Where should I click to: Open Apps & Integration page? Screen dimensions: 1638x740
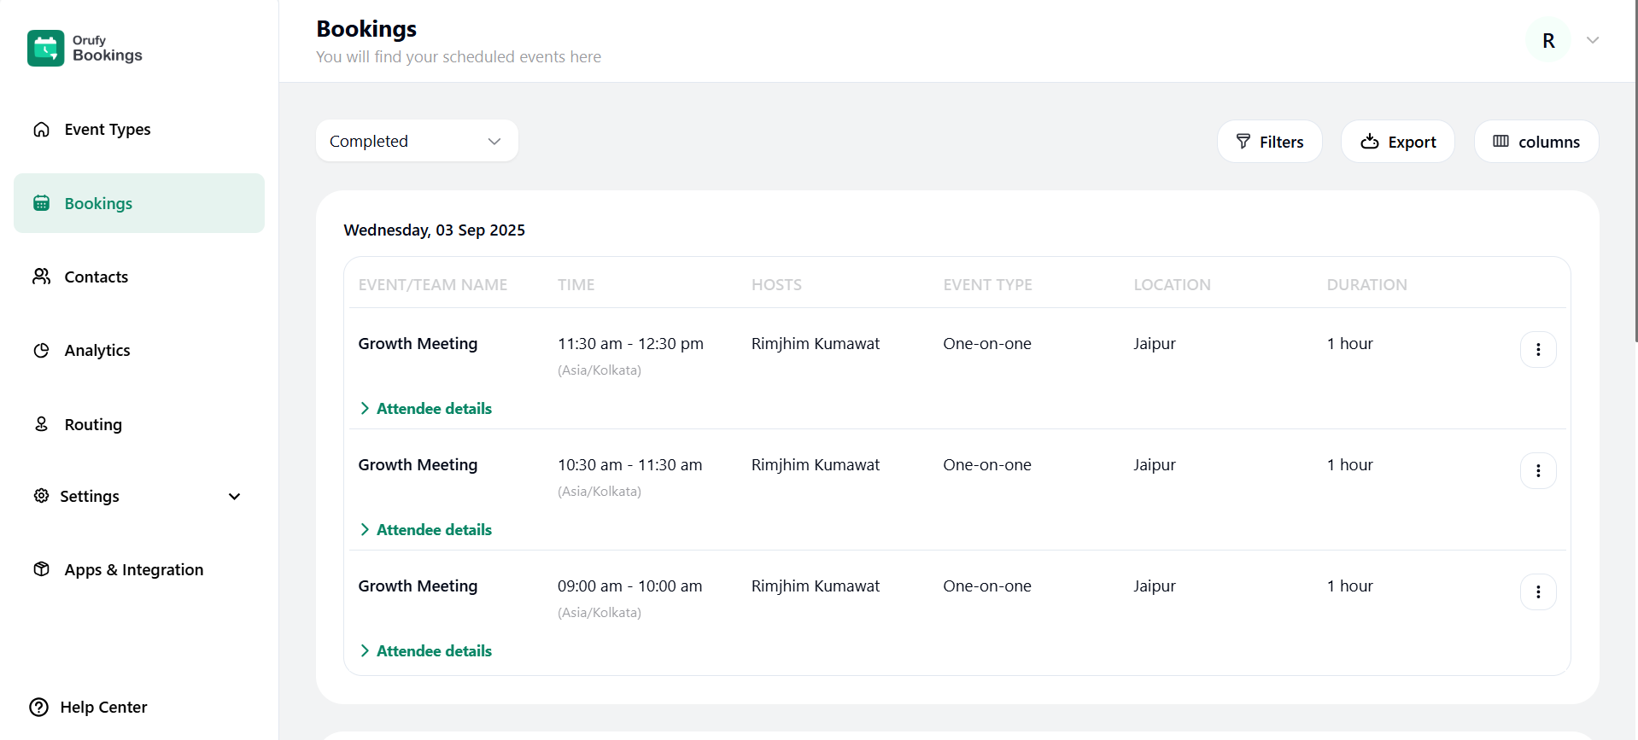coord(133,570)
